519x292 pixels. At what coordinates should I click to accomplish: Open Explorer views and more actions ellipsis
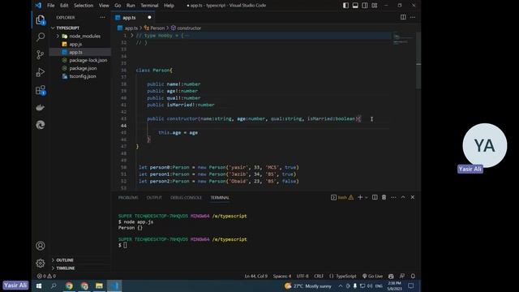point(102,18)
